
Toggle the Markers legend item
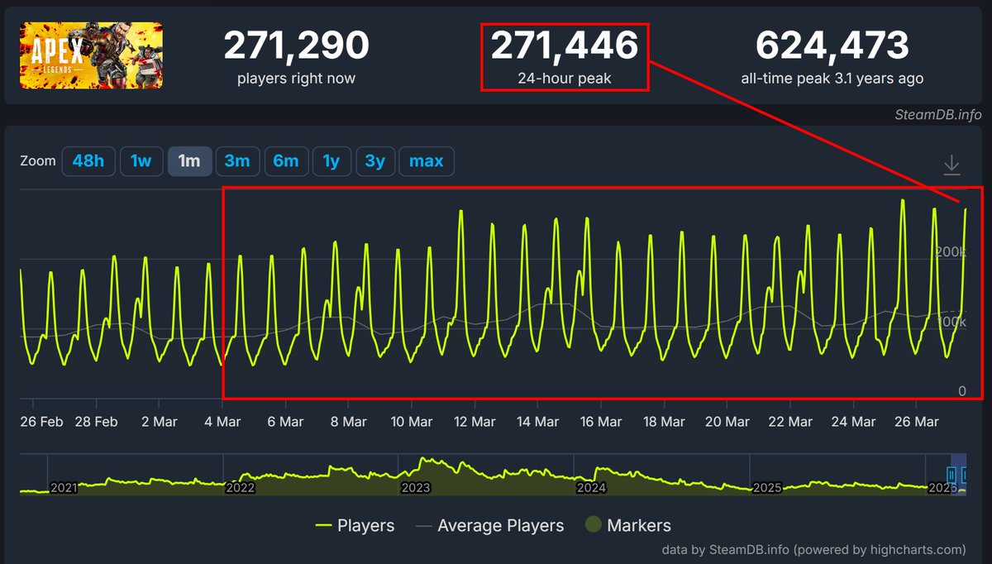coord(627,525)
